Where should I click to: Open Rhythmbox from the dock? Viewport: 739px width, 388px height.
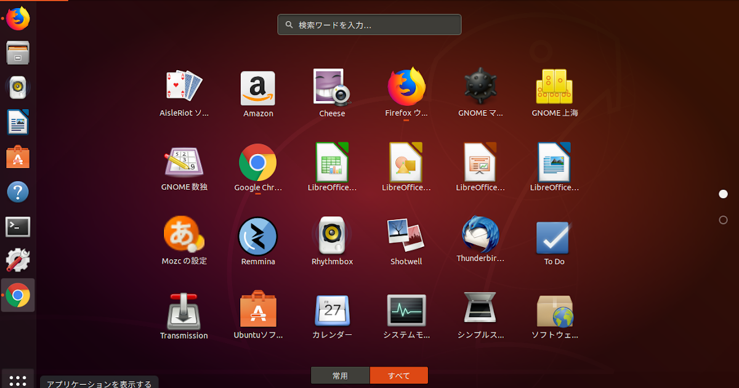tap(18, 87)
